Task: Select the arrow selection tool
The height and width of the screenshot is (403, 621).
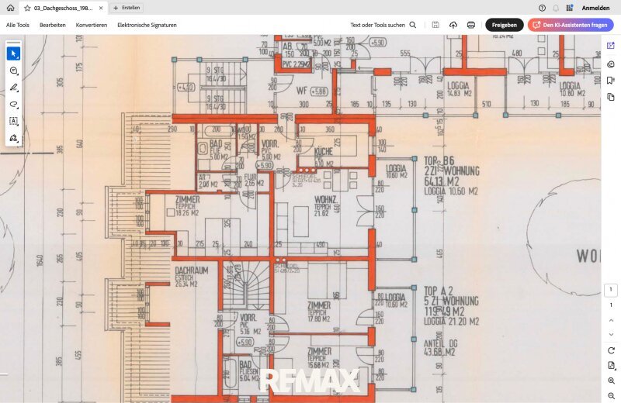Action: 13,53
